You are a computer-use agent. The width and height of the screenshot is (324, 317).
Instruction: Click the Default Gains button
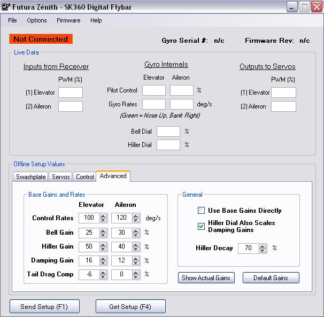tap(271, 278)
